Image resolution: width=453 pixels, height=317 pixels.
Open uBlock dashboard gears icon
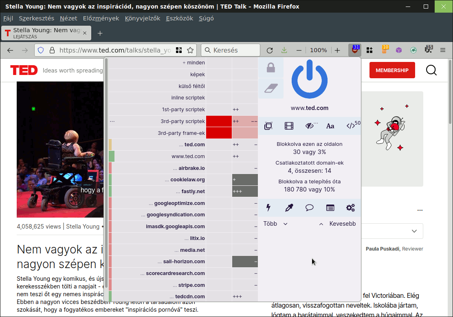click(x=350, y=207)
